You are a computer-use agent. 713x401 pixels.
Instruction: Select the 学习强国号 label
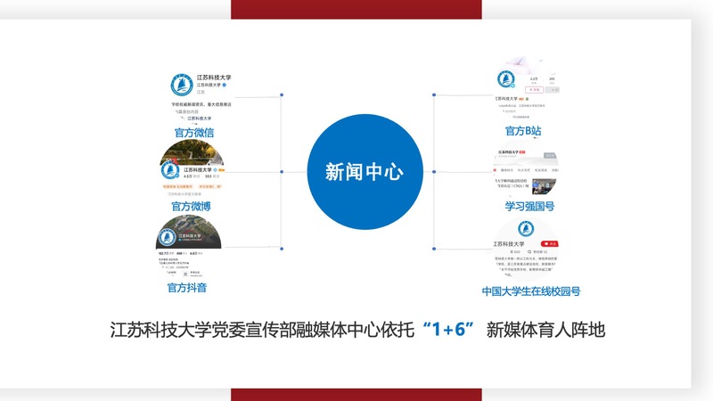tap(529, 206)
